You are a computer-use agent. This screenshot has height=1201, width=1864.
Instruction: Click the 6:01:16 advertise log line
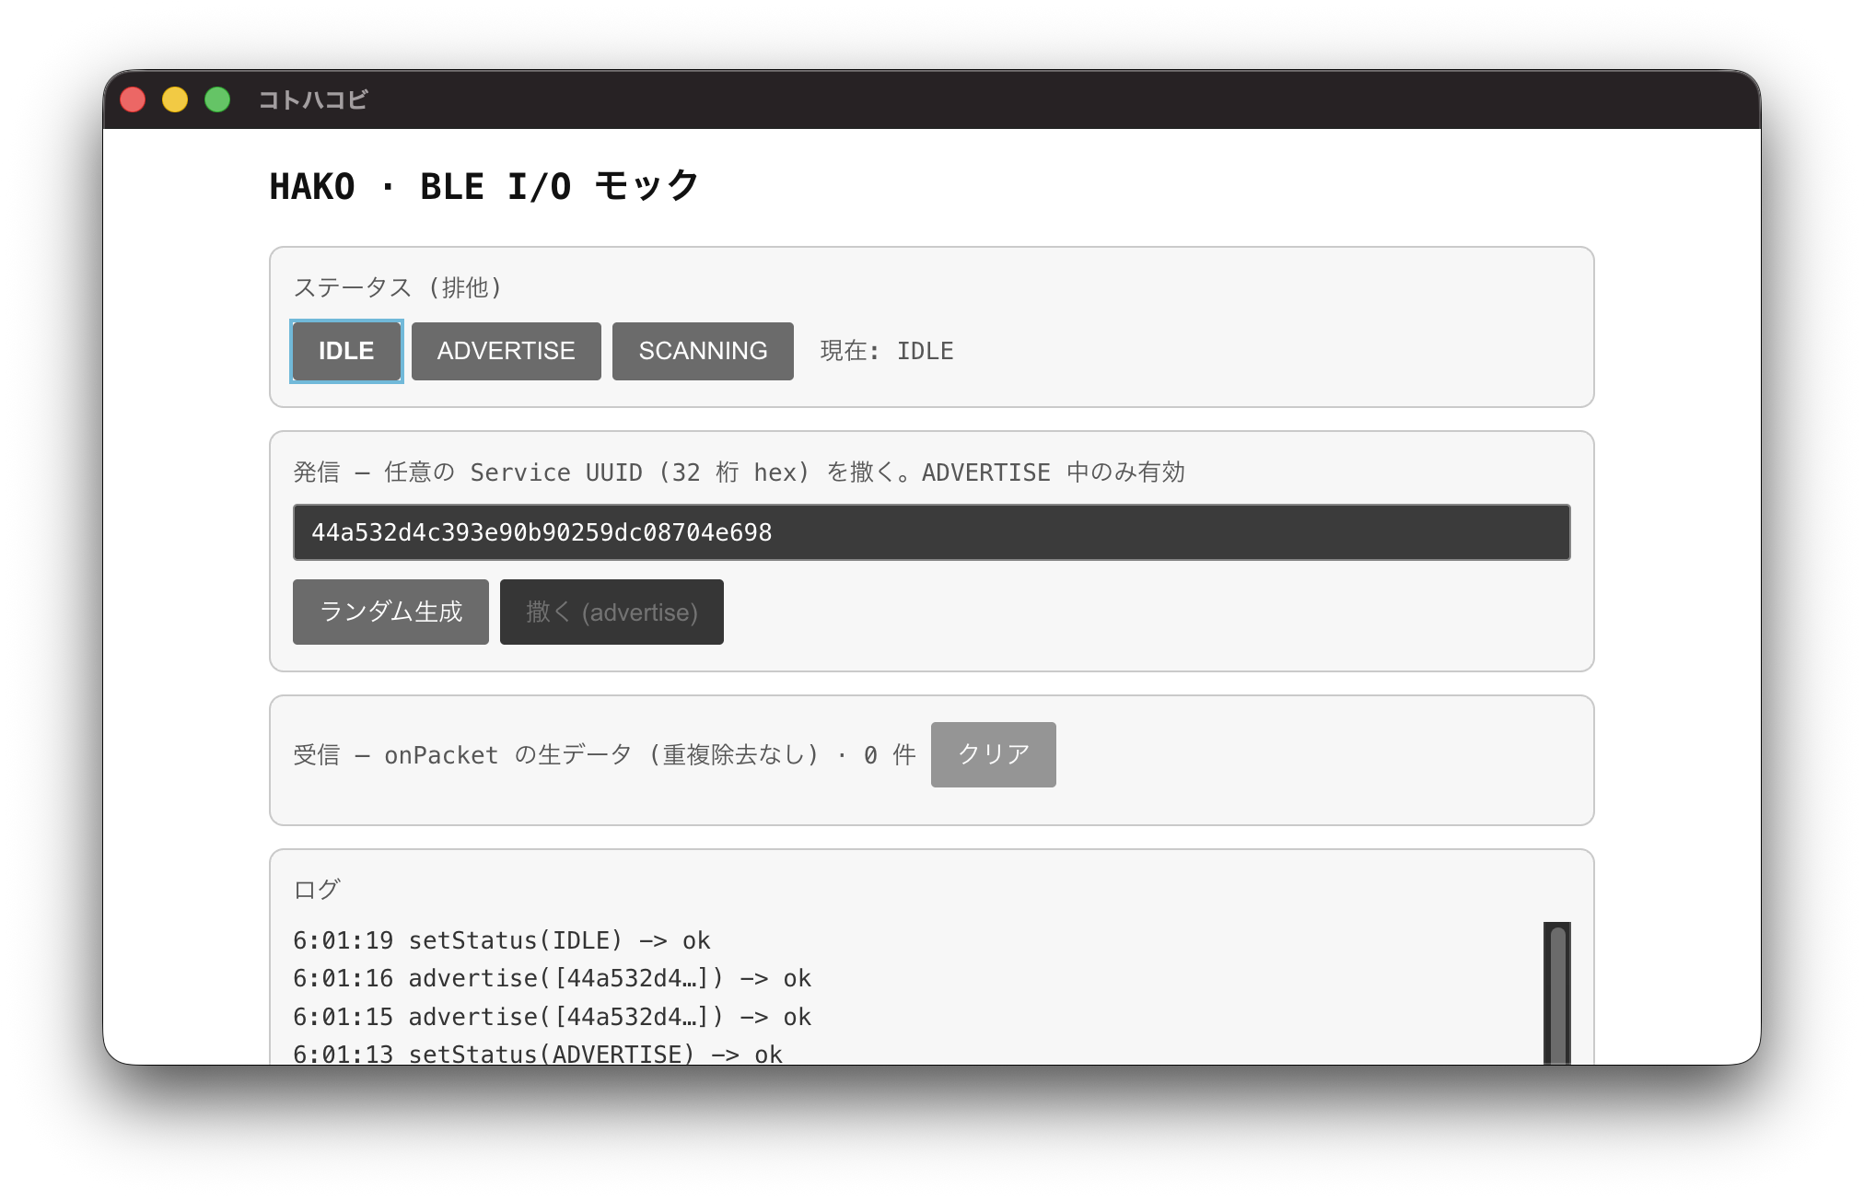[552, 978]
